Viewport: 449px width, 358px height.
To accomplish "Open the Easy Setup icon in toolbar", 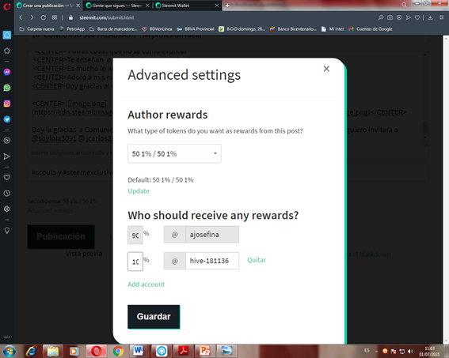I will click(442, 17).
